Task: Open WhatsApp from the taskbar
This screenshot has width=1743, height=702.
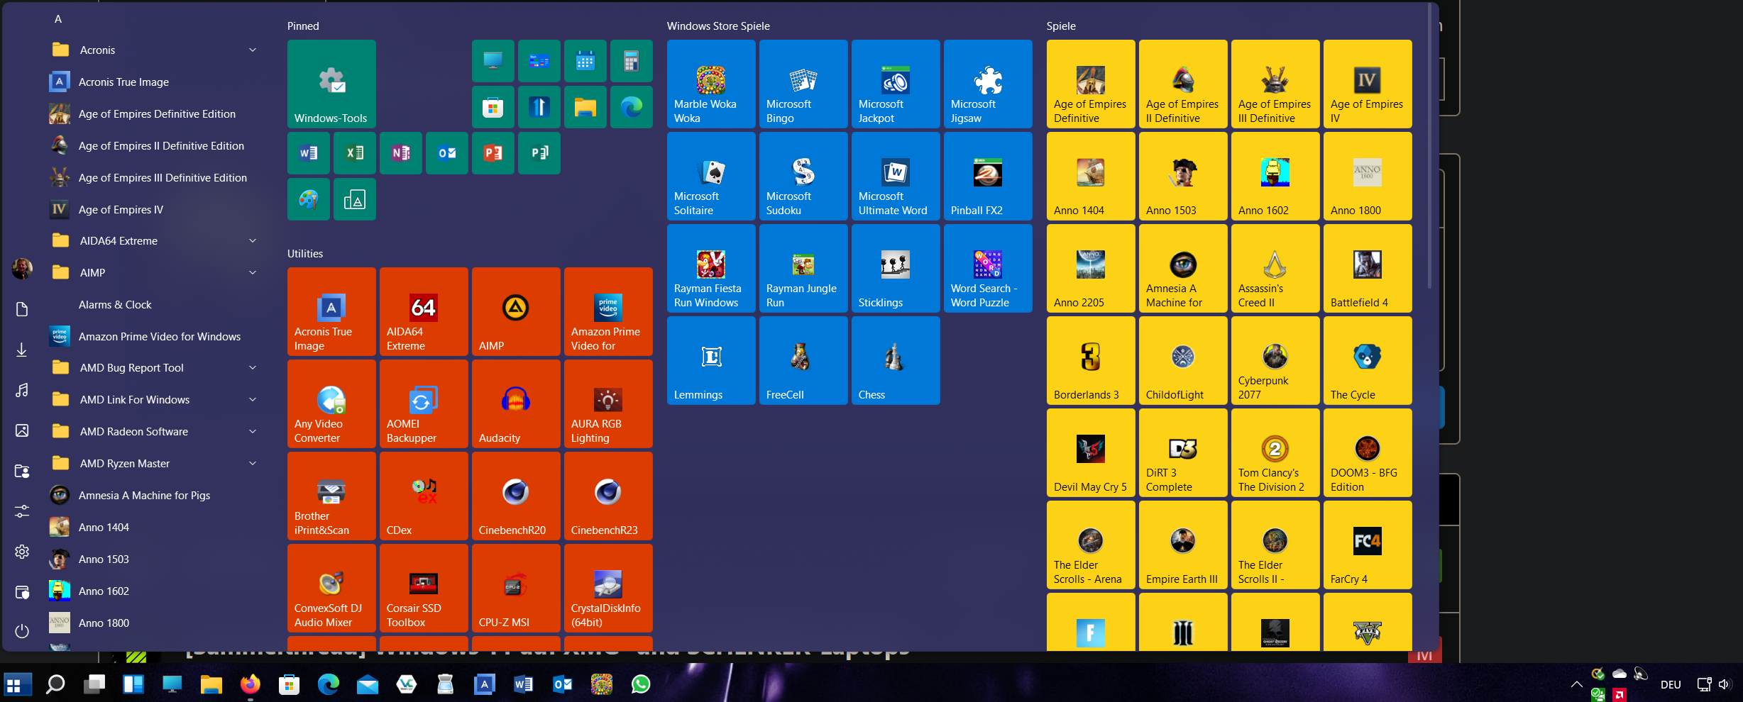Action: 640,684
